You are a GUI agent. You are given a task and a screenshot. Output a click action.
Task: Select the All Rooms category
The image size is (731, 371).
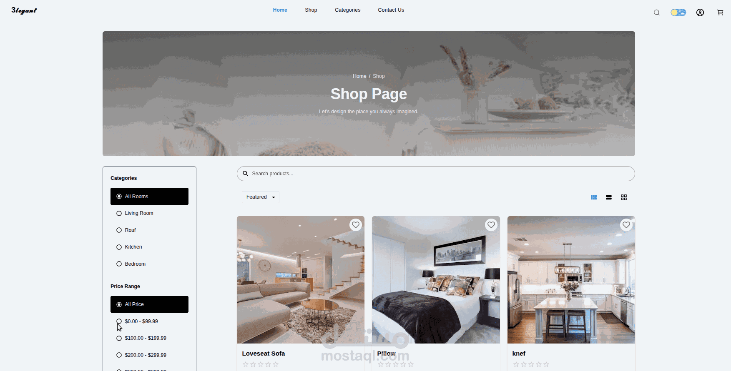pos(149,197)
